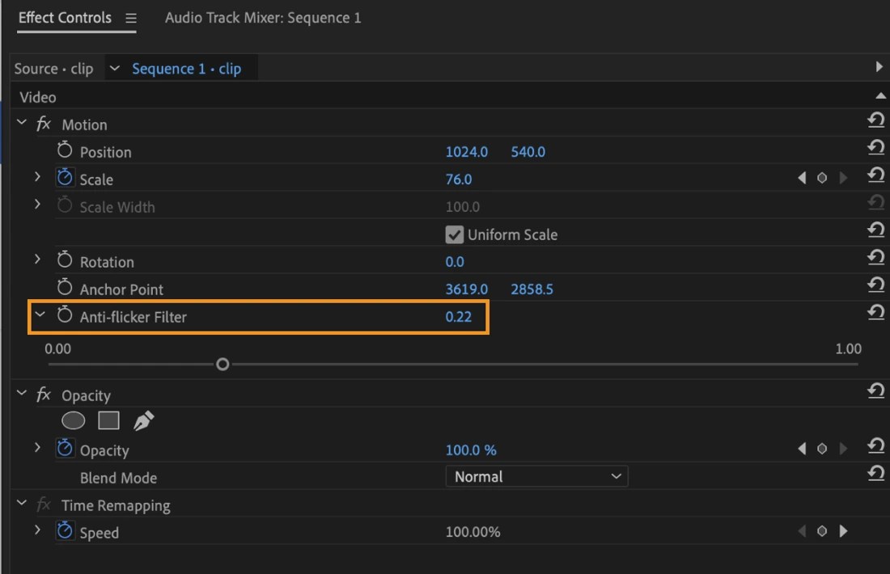Select the Source · clip tab
This screenshot has width=890, height=574.
click(53, 68)
